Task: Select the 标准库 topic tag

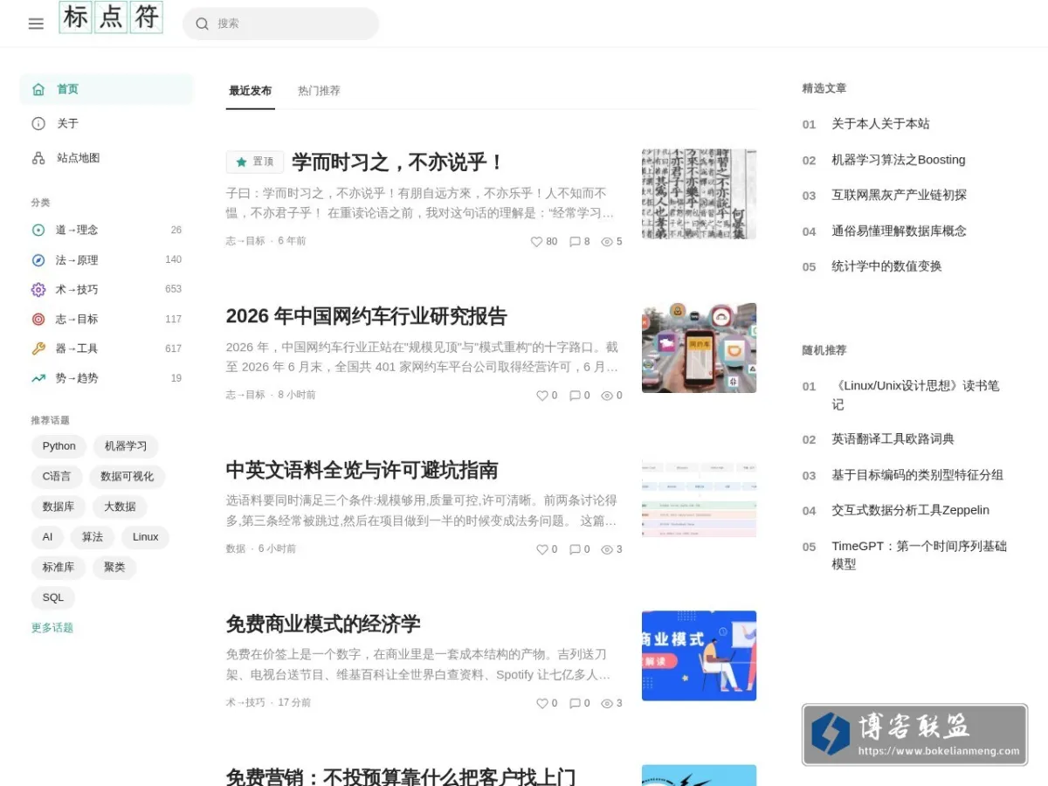Action: pos(59,568)
